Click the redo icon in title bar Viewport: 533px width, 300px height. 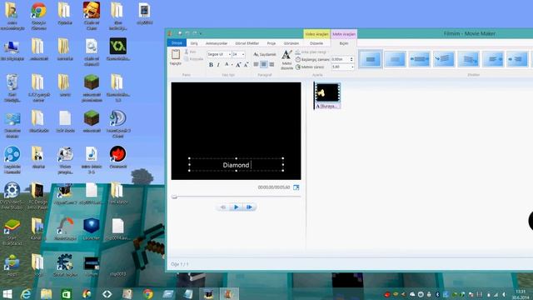(x=194, y=33)
